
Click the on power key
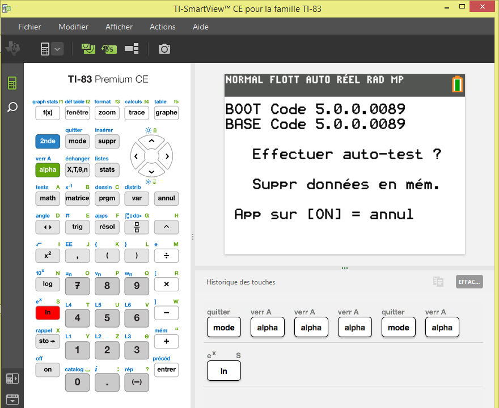pyautogui.click(x=48, y=370)
